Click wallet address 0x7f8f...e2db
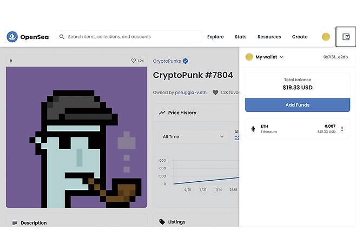 [335, 57]
